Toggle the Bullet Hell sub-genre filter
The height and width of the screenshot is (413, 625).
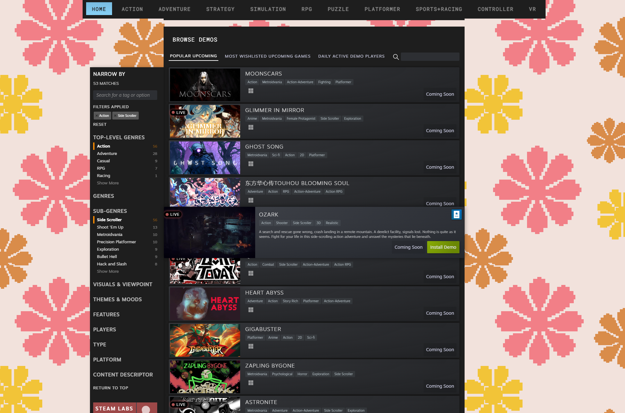107,257
